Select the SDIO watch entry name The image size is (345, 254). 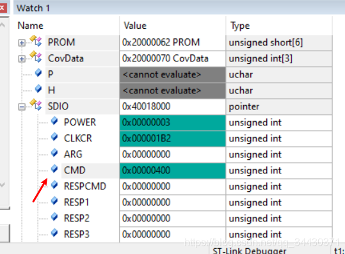pos(58,106)
